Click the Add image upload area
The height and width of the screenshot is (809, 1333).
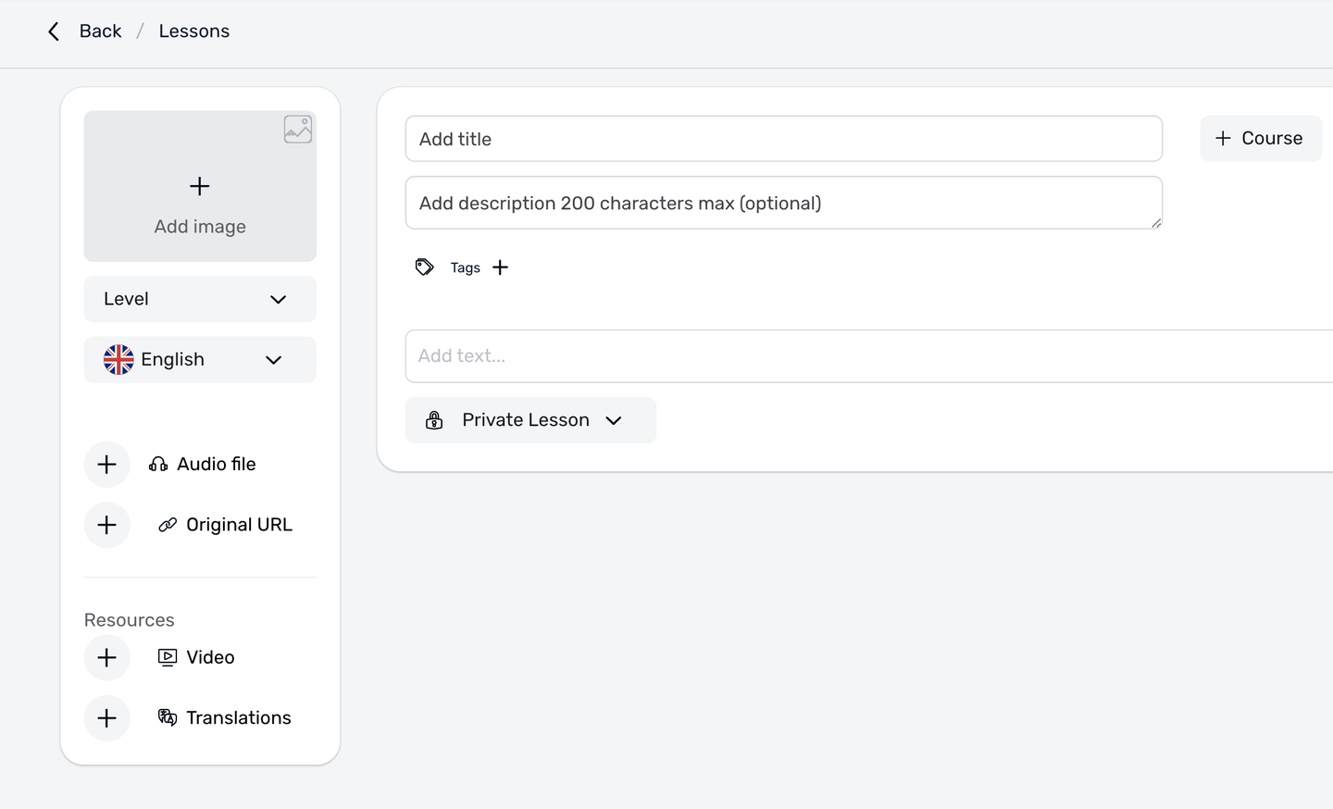[x=200, y=196]
